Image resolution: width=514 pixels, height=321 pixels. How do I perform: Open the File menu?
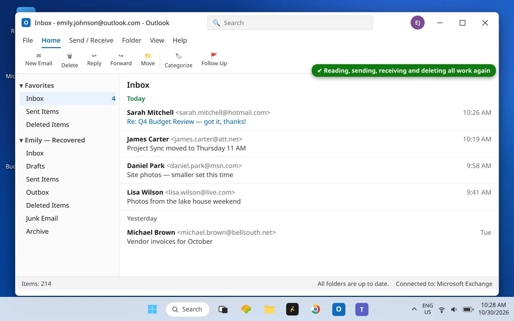[28, 40]
